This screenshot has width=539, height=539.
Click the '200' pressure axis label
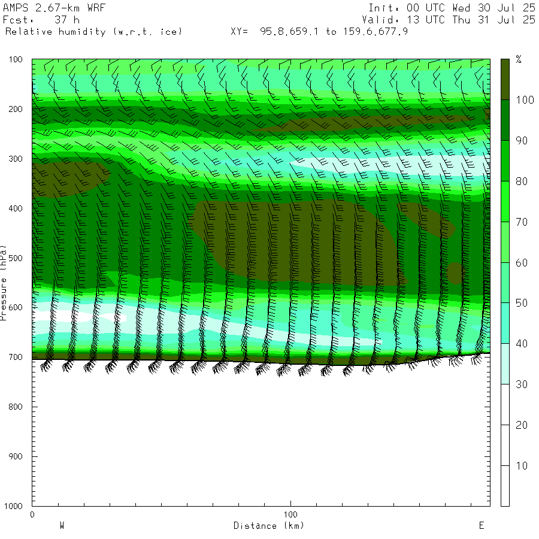coord(16,110)
